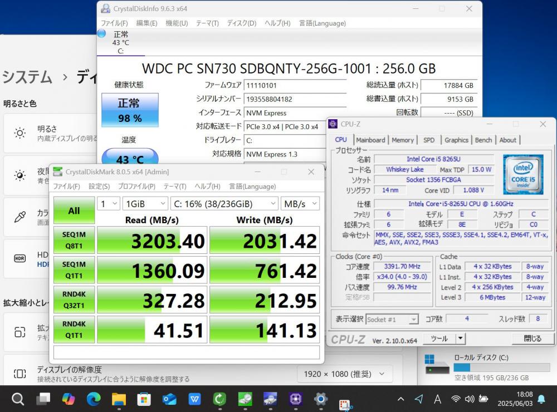
Task: Switch to CPU-Z Graphics tab
Action: tap(456, 140)
